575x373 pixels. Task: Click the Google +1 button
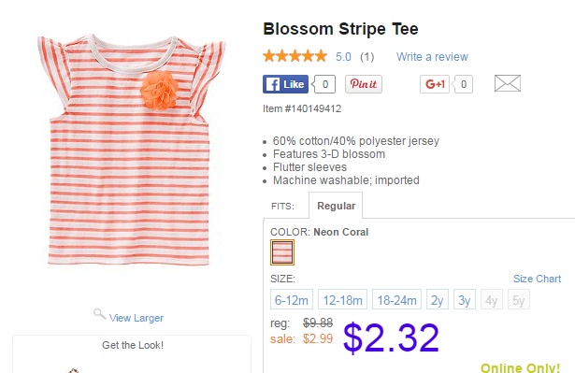435,84
